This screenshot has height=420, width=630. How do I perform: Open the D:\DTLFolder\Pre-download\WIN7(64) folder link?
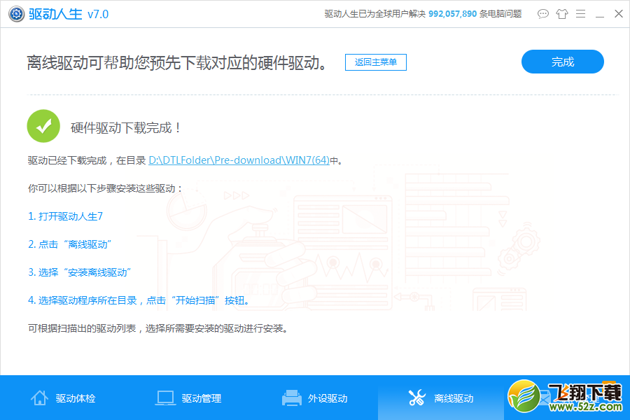tap(239, 160)
